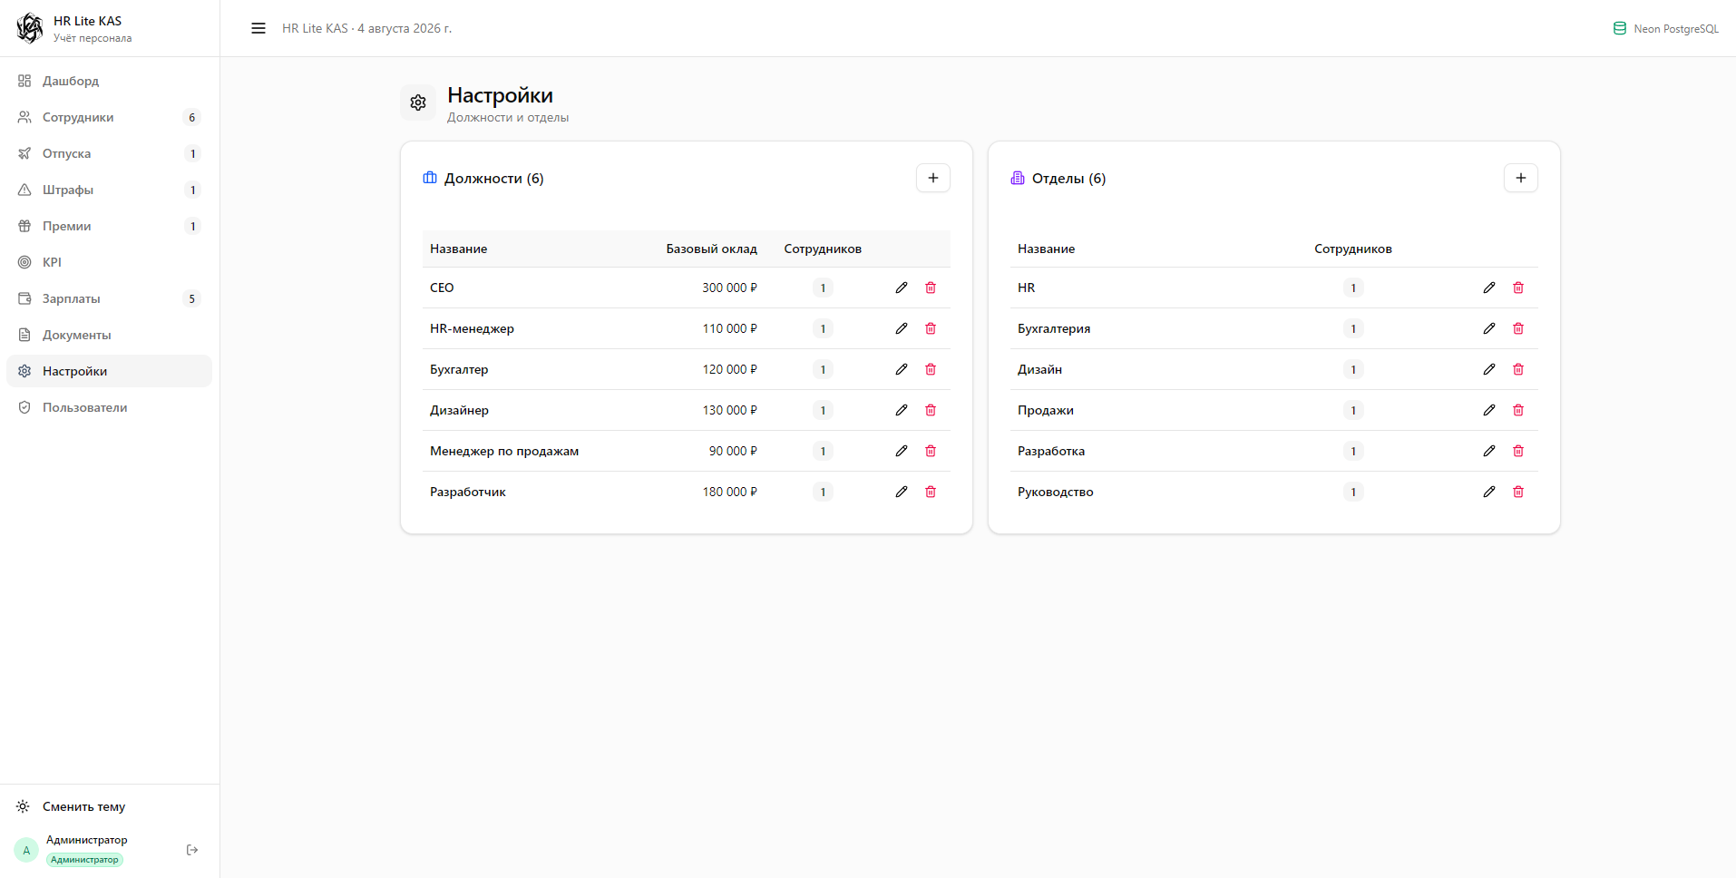1736x878 pixels.
Task: Click the Название header in Должности table
Action: 458,249
